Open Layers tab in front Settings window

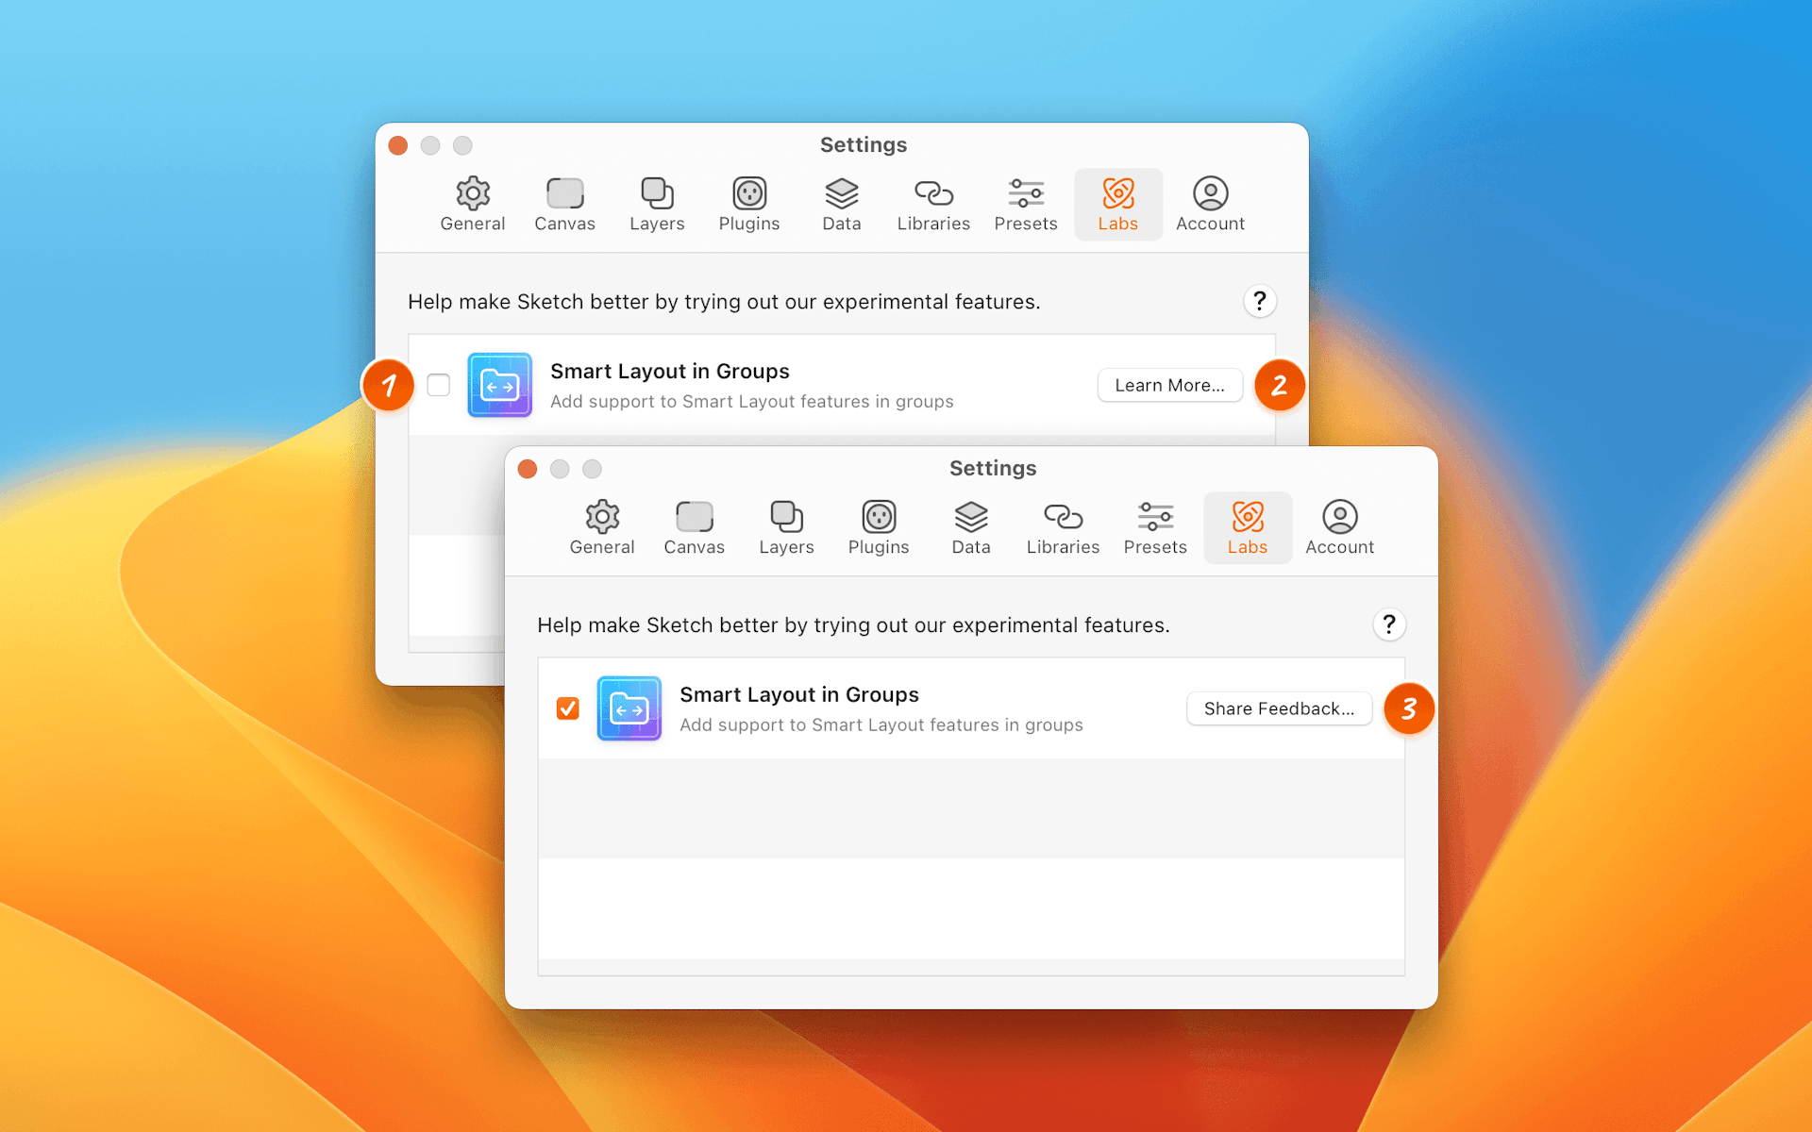[786, 528]
